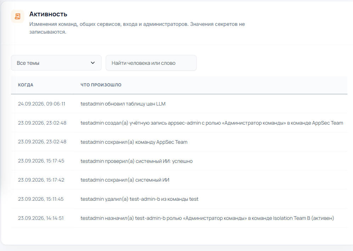Click "testadmin удалил(а) test-admin-b из команды test" entry

pos(140,199)
